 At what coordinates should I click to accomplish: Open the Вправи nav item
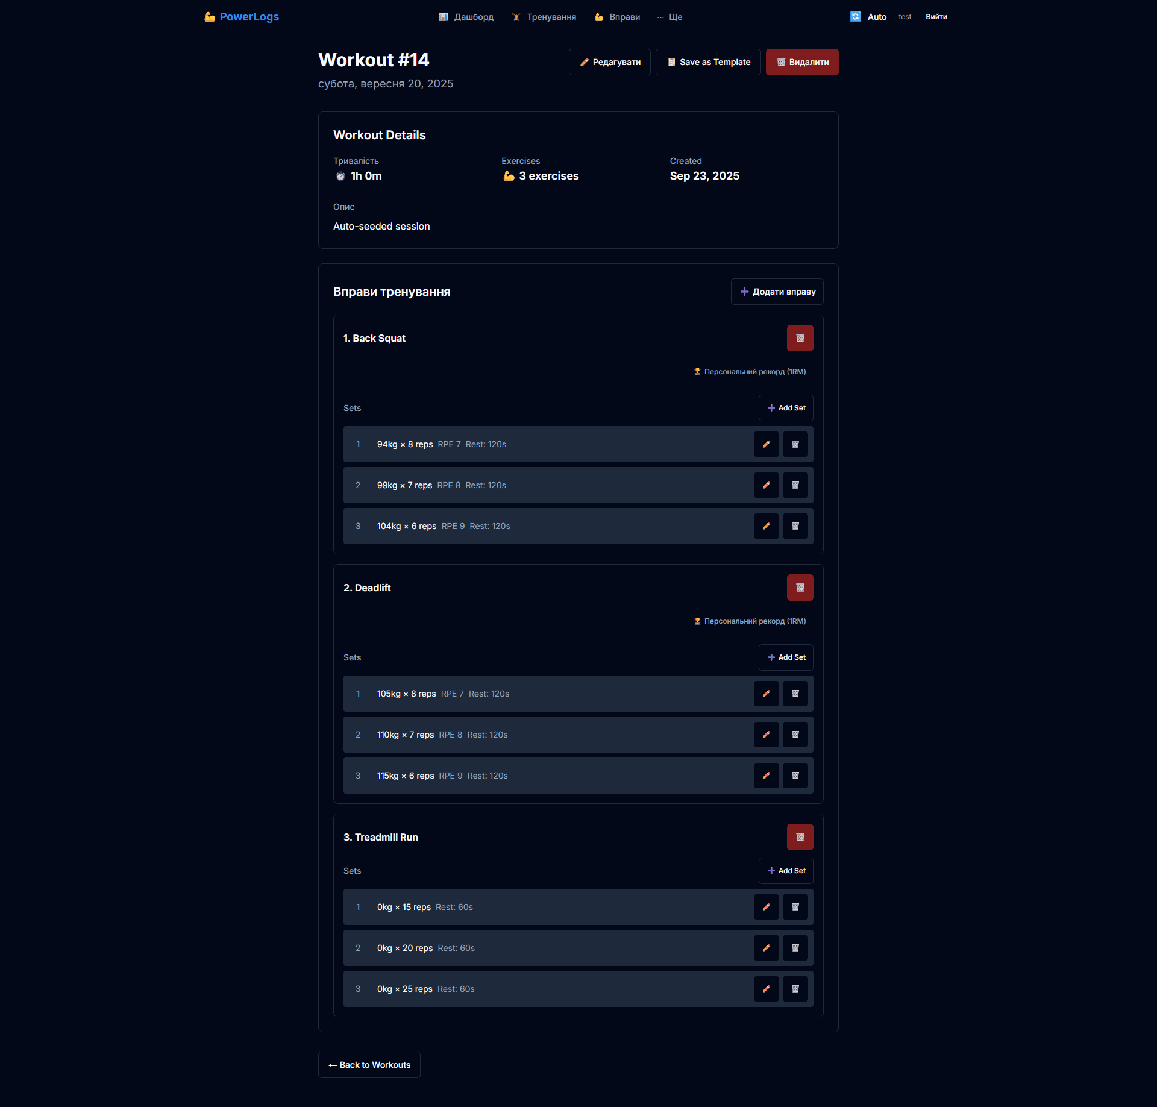(617, 17)
